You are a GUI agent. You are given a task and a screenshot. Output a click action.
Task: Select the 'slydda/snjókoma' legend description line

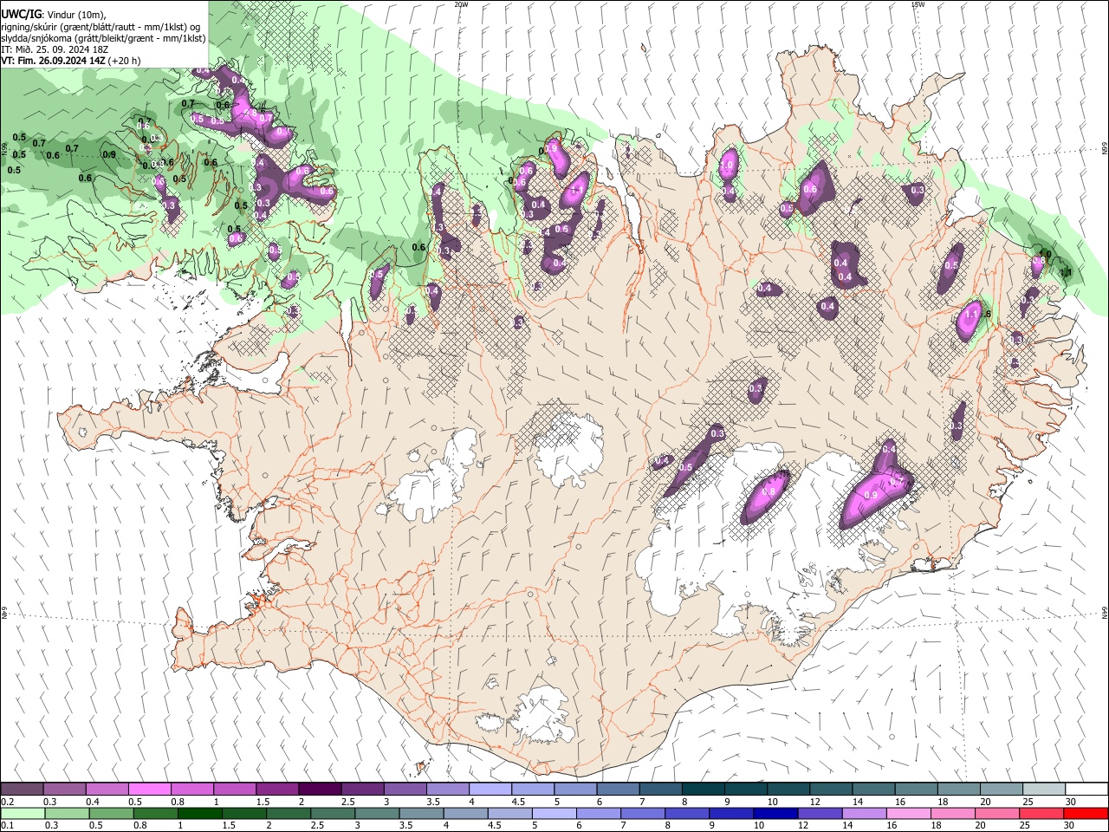104,38
